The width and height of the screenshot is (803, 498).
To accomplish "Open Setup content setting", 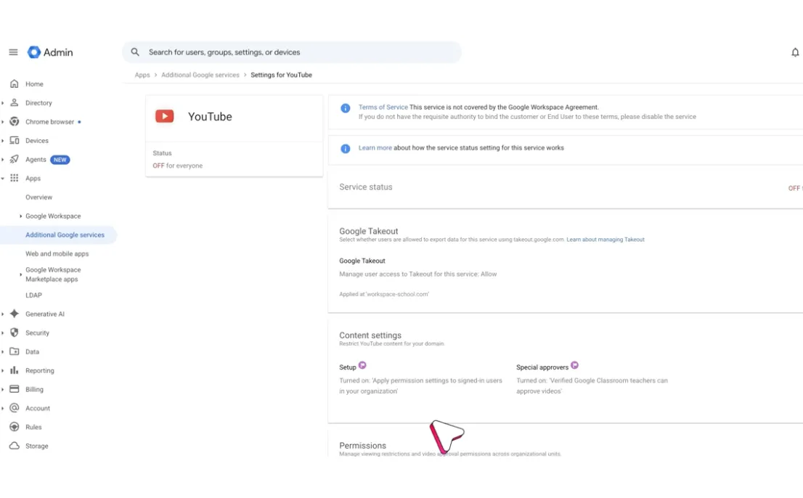I will pyautogui.click(x=421, y=379).
